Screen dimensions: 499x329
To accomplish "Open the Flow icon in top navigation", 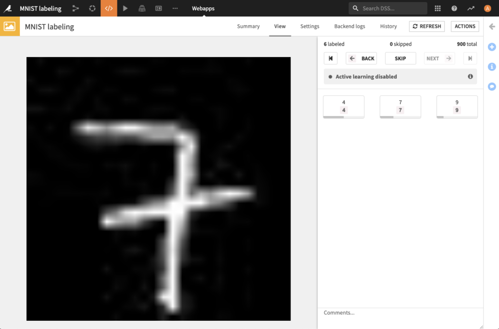I will [76, 8].
